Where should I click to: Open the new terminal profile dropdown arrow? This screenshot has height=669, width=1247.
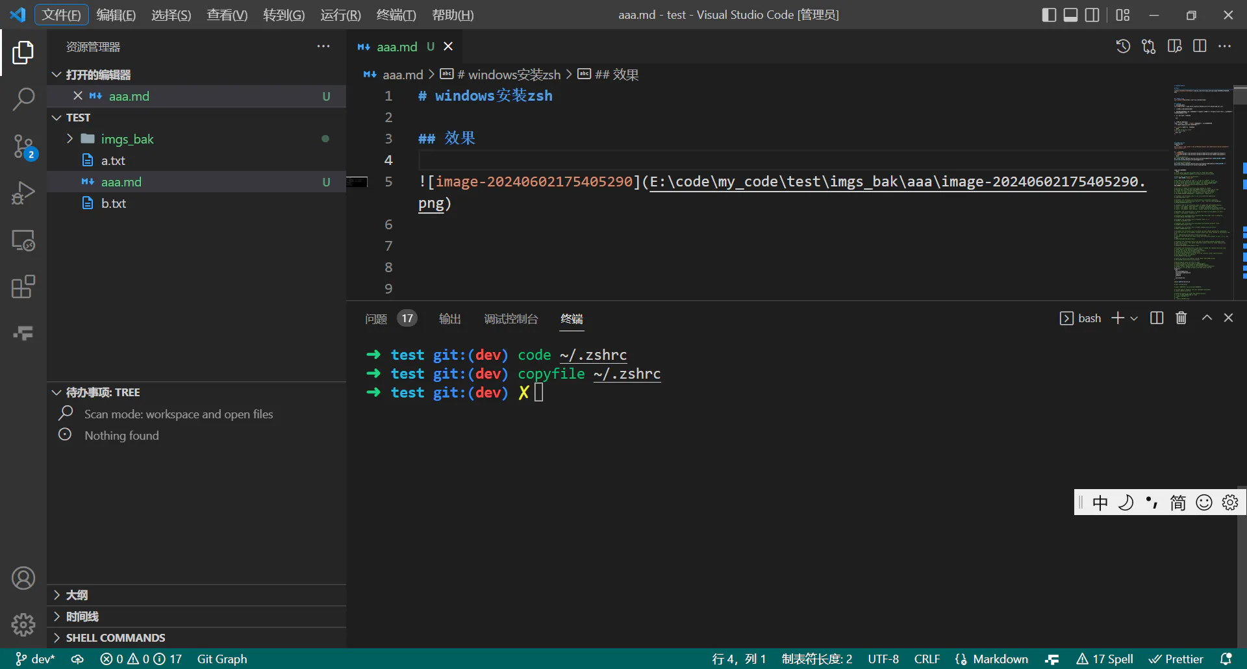pyautogui.click(x=1134, y=318)
